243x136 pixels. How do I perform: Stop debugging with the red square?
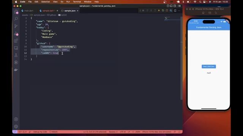pyautogui.click(x=167, y=11)
